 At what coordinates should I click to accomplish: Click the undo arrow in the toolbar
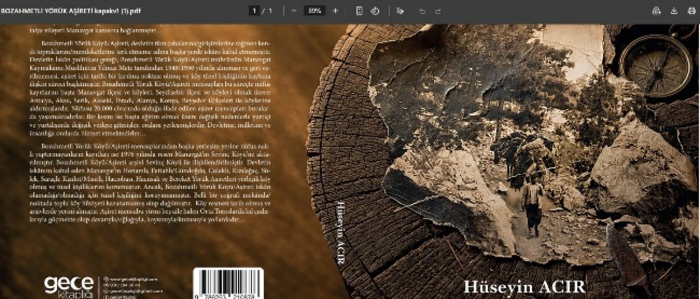pyautogui.click(x=422, y=10)
